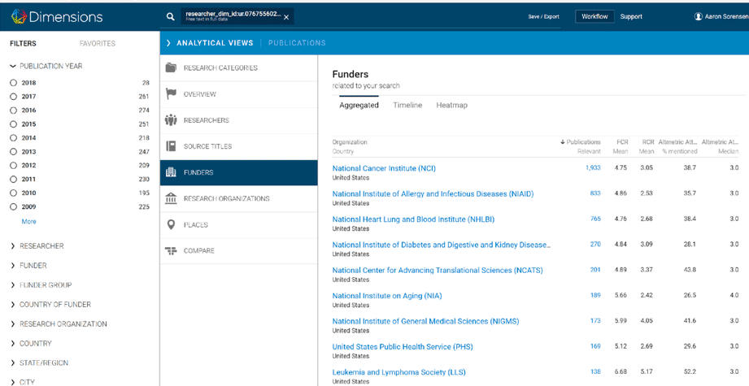The height and width of the screenshot is (386, 749).
Task: Click the Source Titles book icon
Action: coord(171,146)
